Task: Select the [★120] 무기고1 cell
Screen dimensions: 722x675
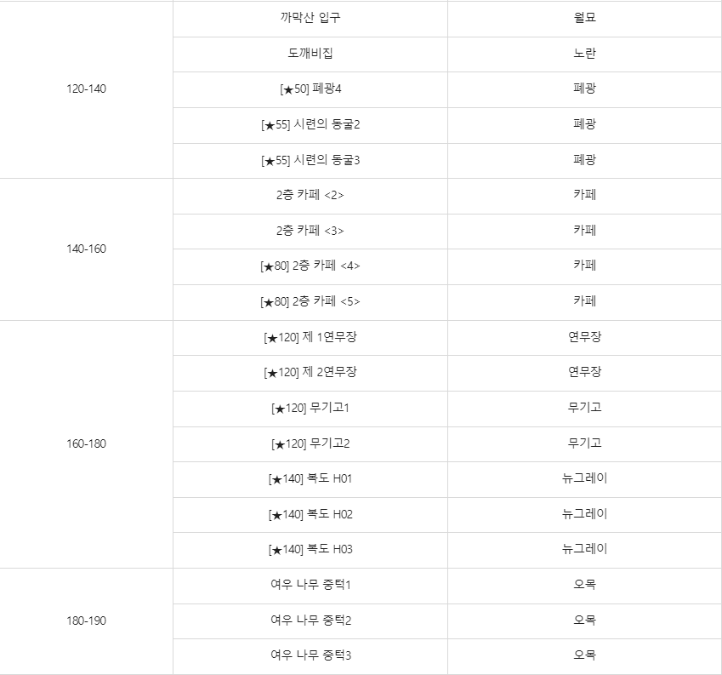Action: (x=310, y=409)
